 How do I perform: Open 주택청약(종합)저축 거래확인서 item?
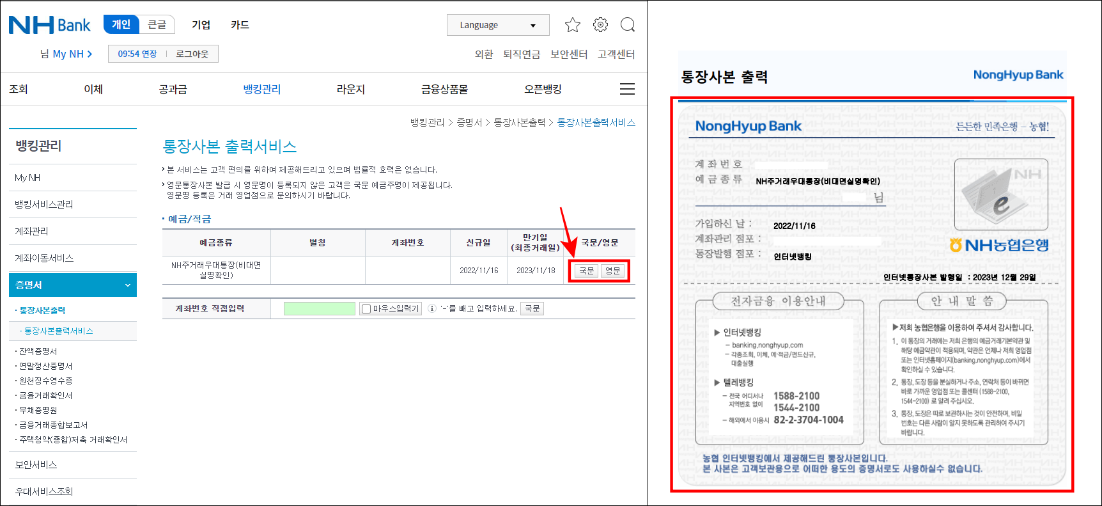73,439
